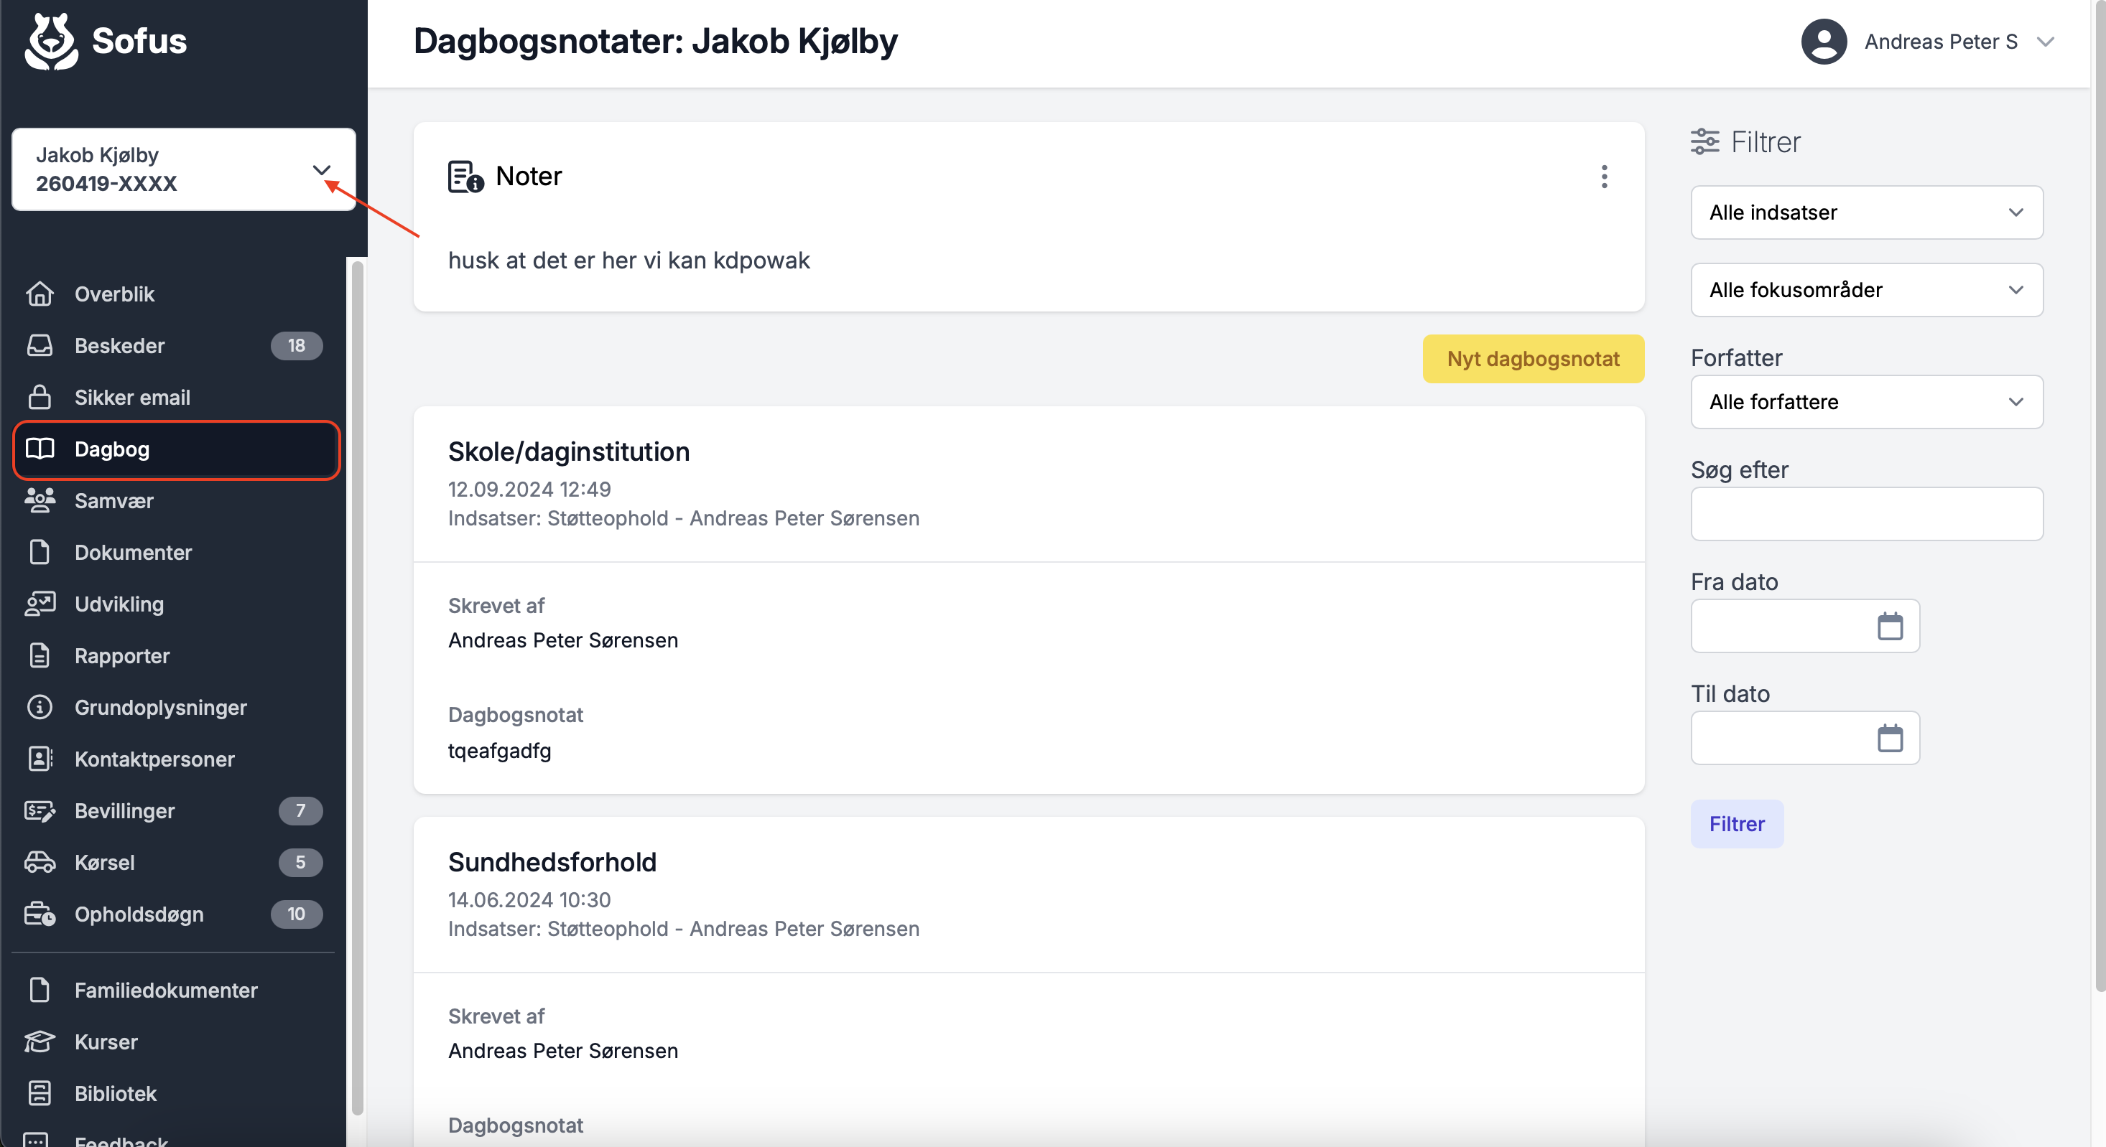Click the user avatar icon
Image resolution: width=2106 pixels, height=1147 pixels.
(x=1823, y=42)
